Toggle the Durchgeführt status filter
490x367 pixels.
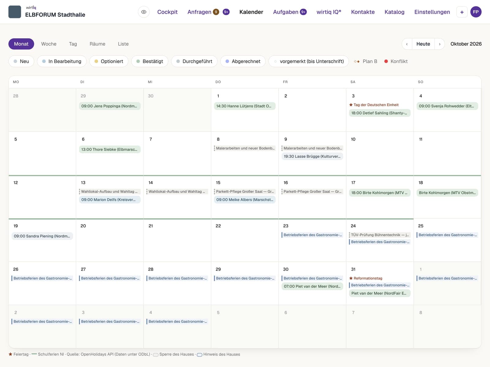pyautogui.click(x=194, y=61)
